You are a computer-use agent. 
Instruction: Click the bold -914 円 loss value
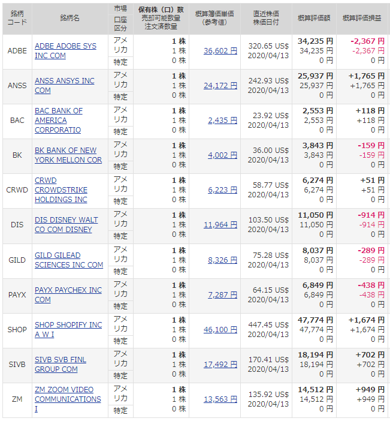(x=371, y=215)
